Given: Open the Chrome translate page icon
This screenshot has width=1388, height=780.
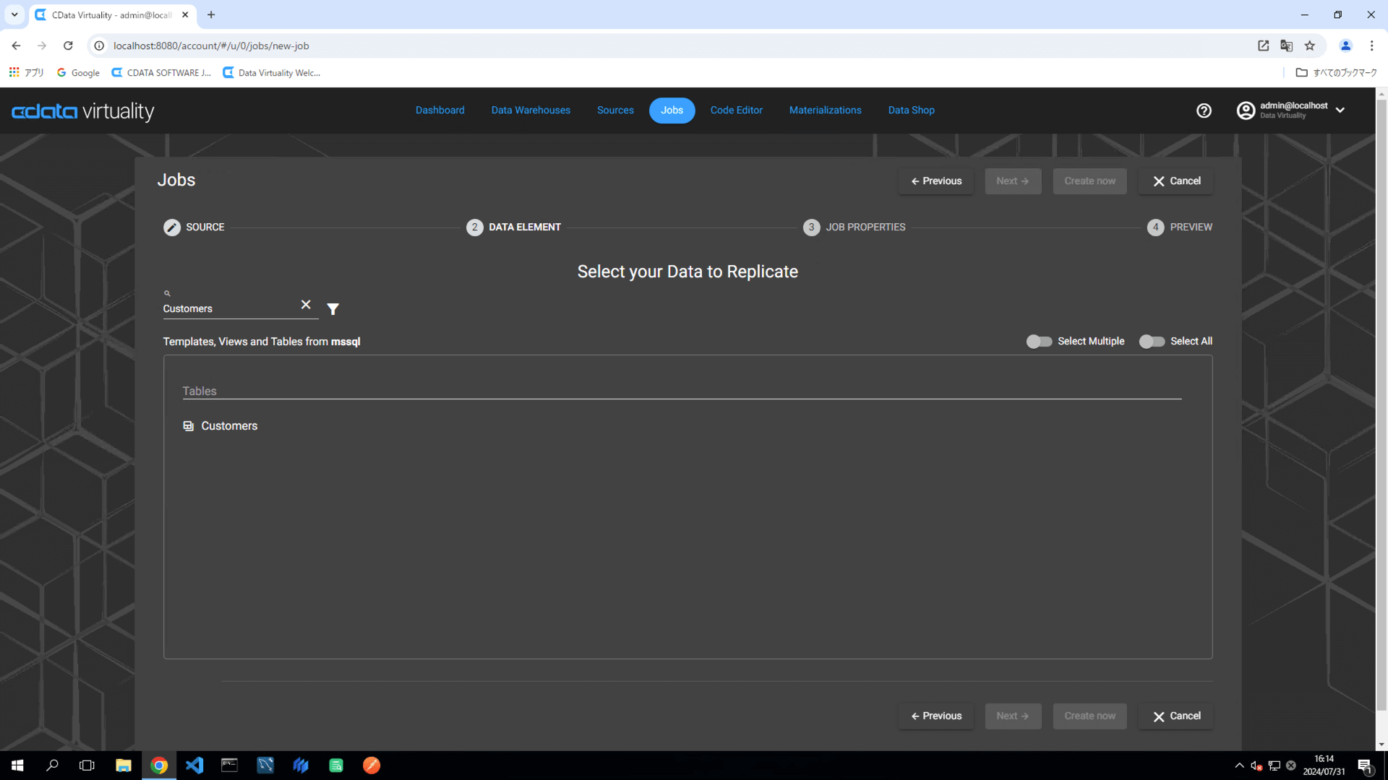Looking at the screenshot, I should point(1286,45).
